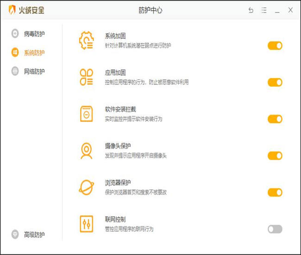Click the back arrow icon in title bar
This screenshot has height=255, width=301.
tap(251, 10)
